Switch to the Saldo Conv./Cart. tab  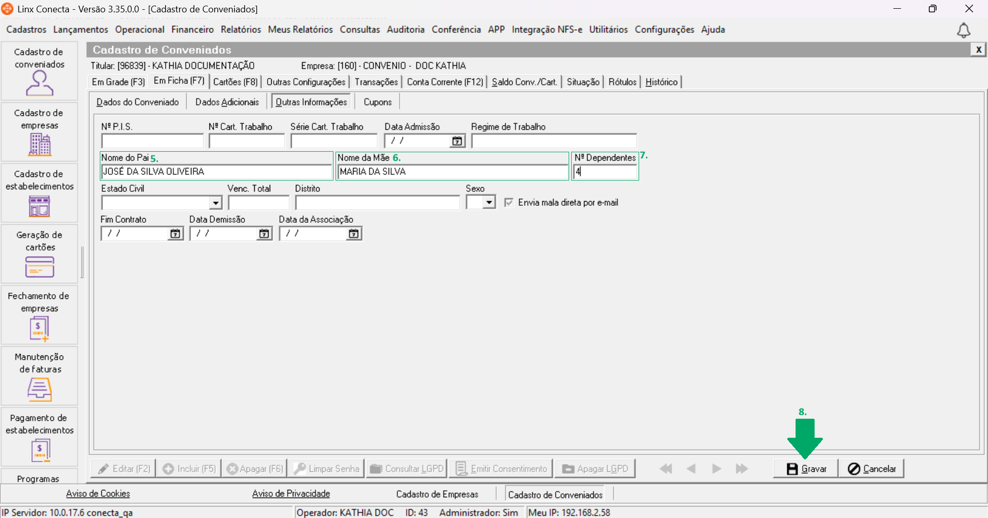pos(524,82)
